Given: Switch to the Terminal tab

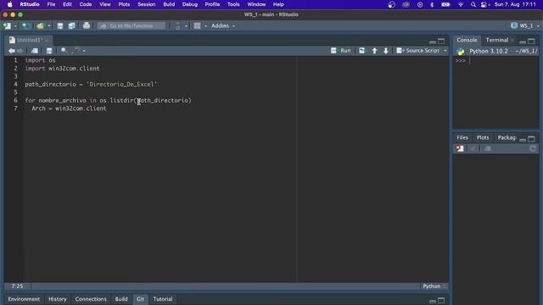Looking at the screenshot, I should pyautogui.click(x=497, y=40).
